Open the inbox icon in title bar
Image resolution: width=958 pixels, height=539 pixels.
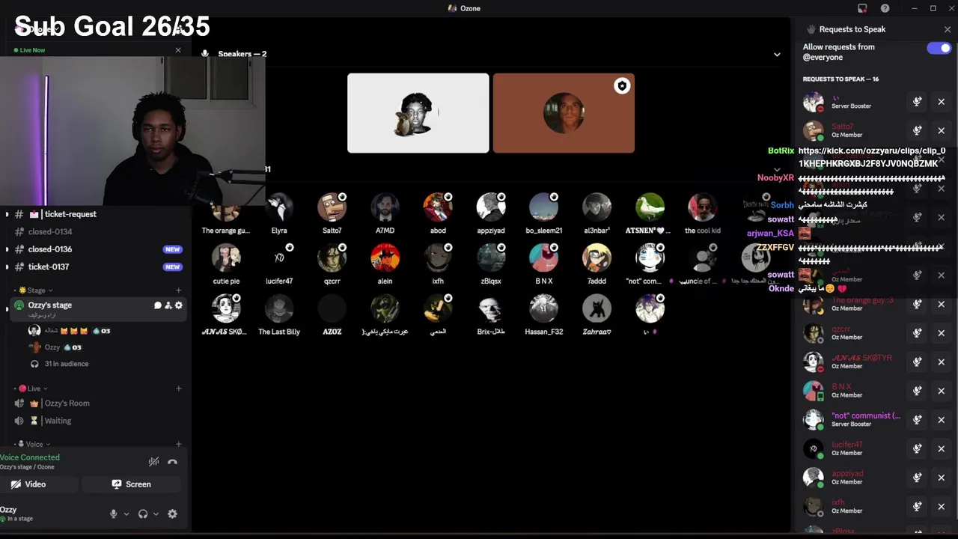tap(862, 8)
